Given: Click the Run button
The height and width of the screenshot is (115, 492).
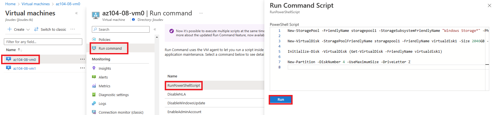Looking at the screenshot, I should tap(281, 99).
